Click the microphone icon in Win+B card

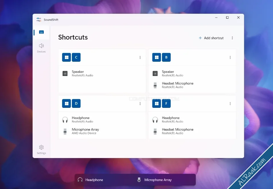tap(155, 85)
